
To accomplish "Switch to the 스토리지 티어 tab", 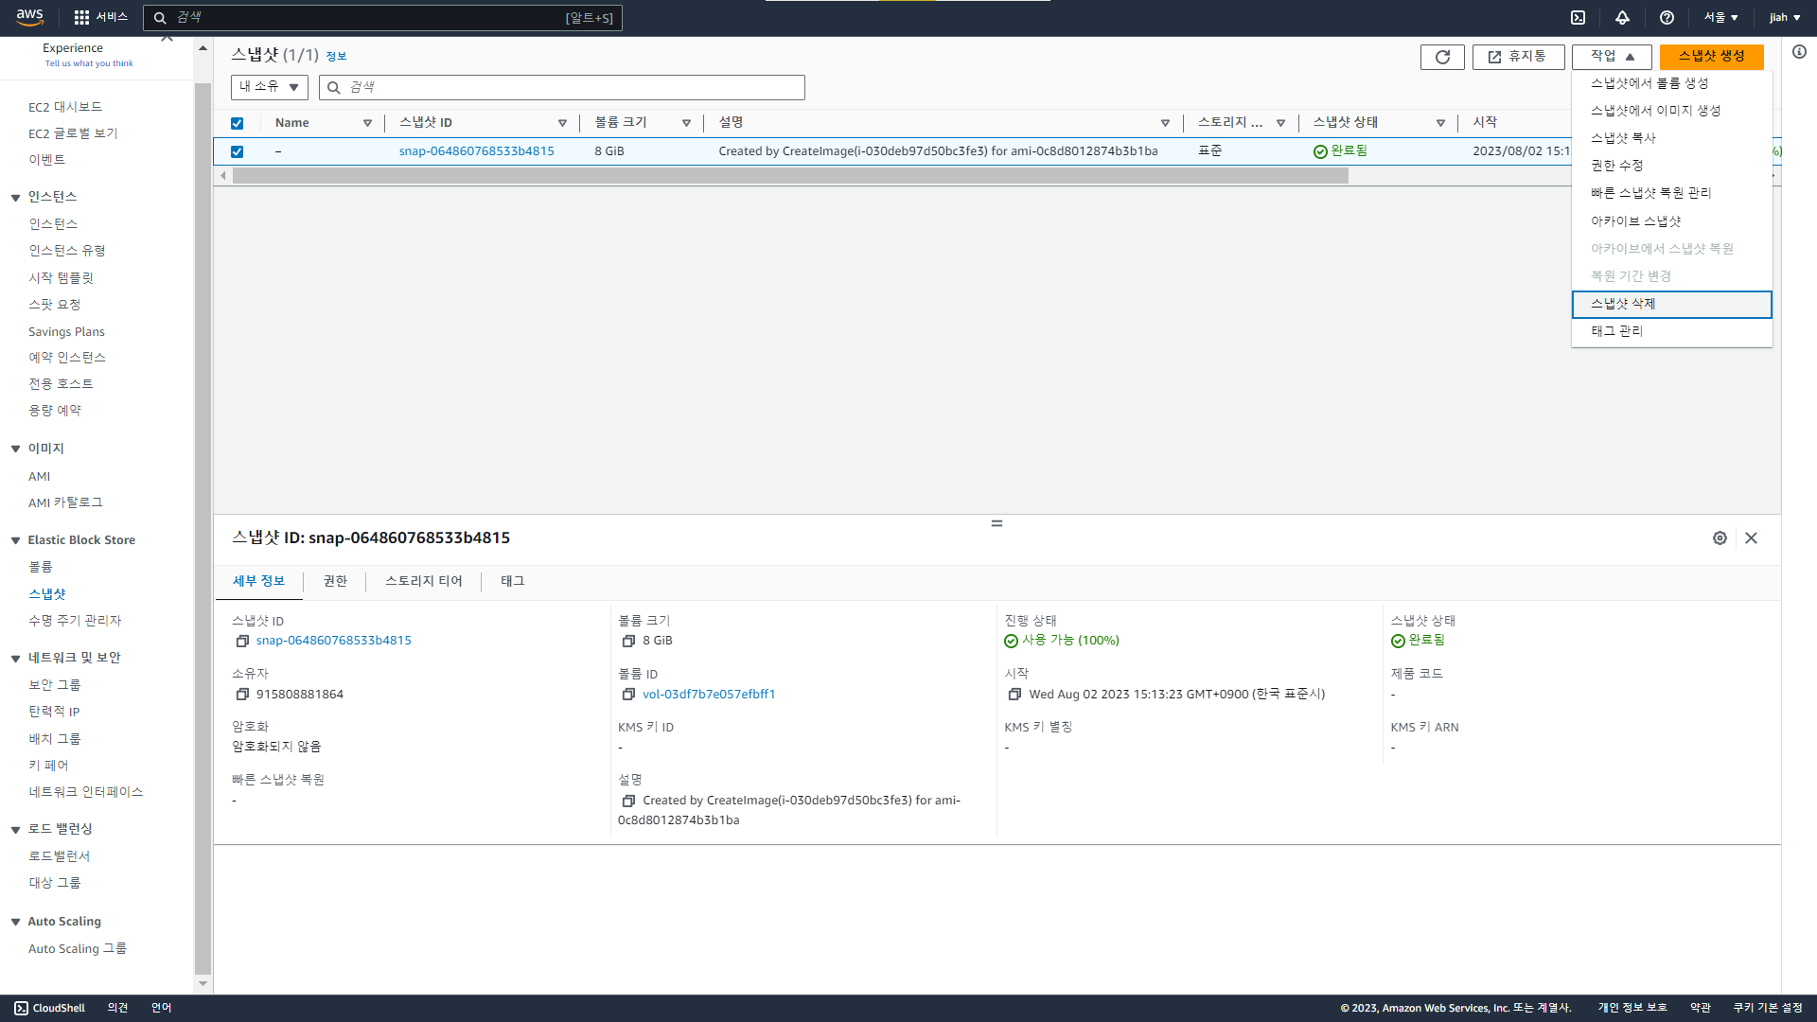I will (423, 581).
